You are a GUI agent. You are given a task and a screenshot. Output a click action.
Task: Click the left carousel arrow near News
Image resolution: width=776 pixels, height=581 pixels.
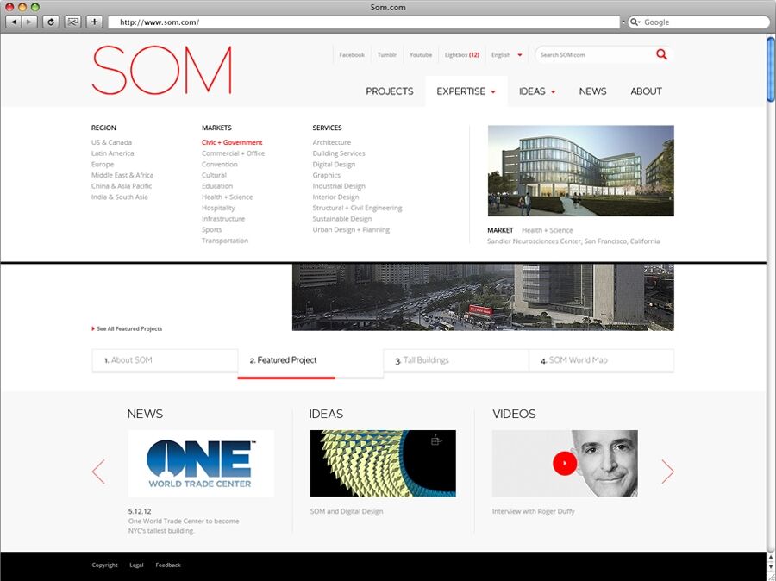click(98, 472)
